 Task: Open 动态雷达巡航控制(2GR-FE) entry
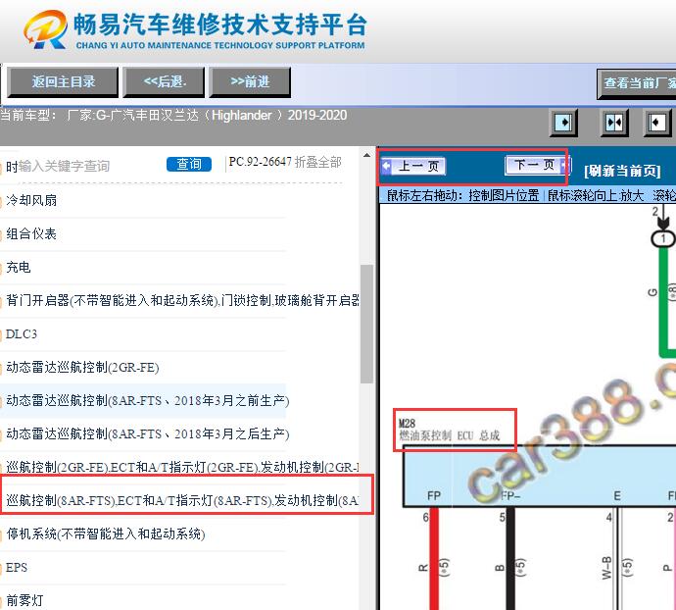pos(82,368)
